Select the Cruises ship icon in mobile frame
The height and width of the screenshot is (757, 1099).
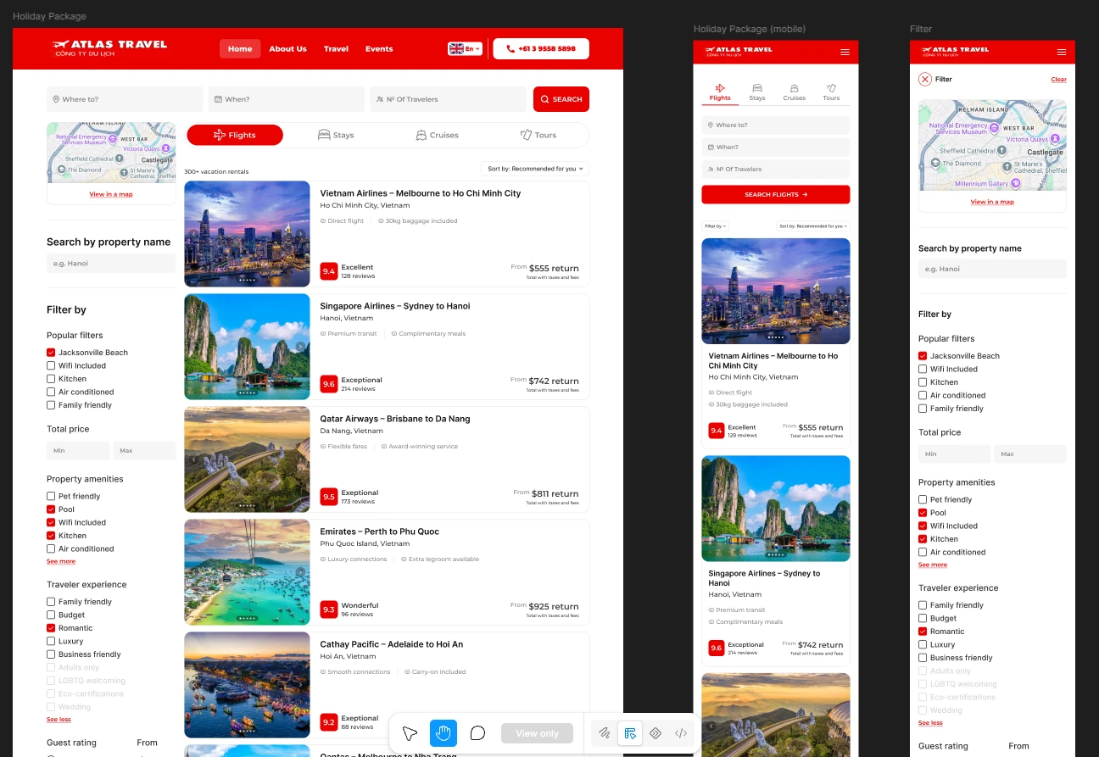[795, 88]
